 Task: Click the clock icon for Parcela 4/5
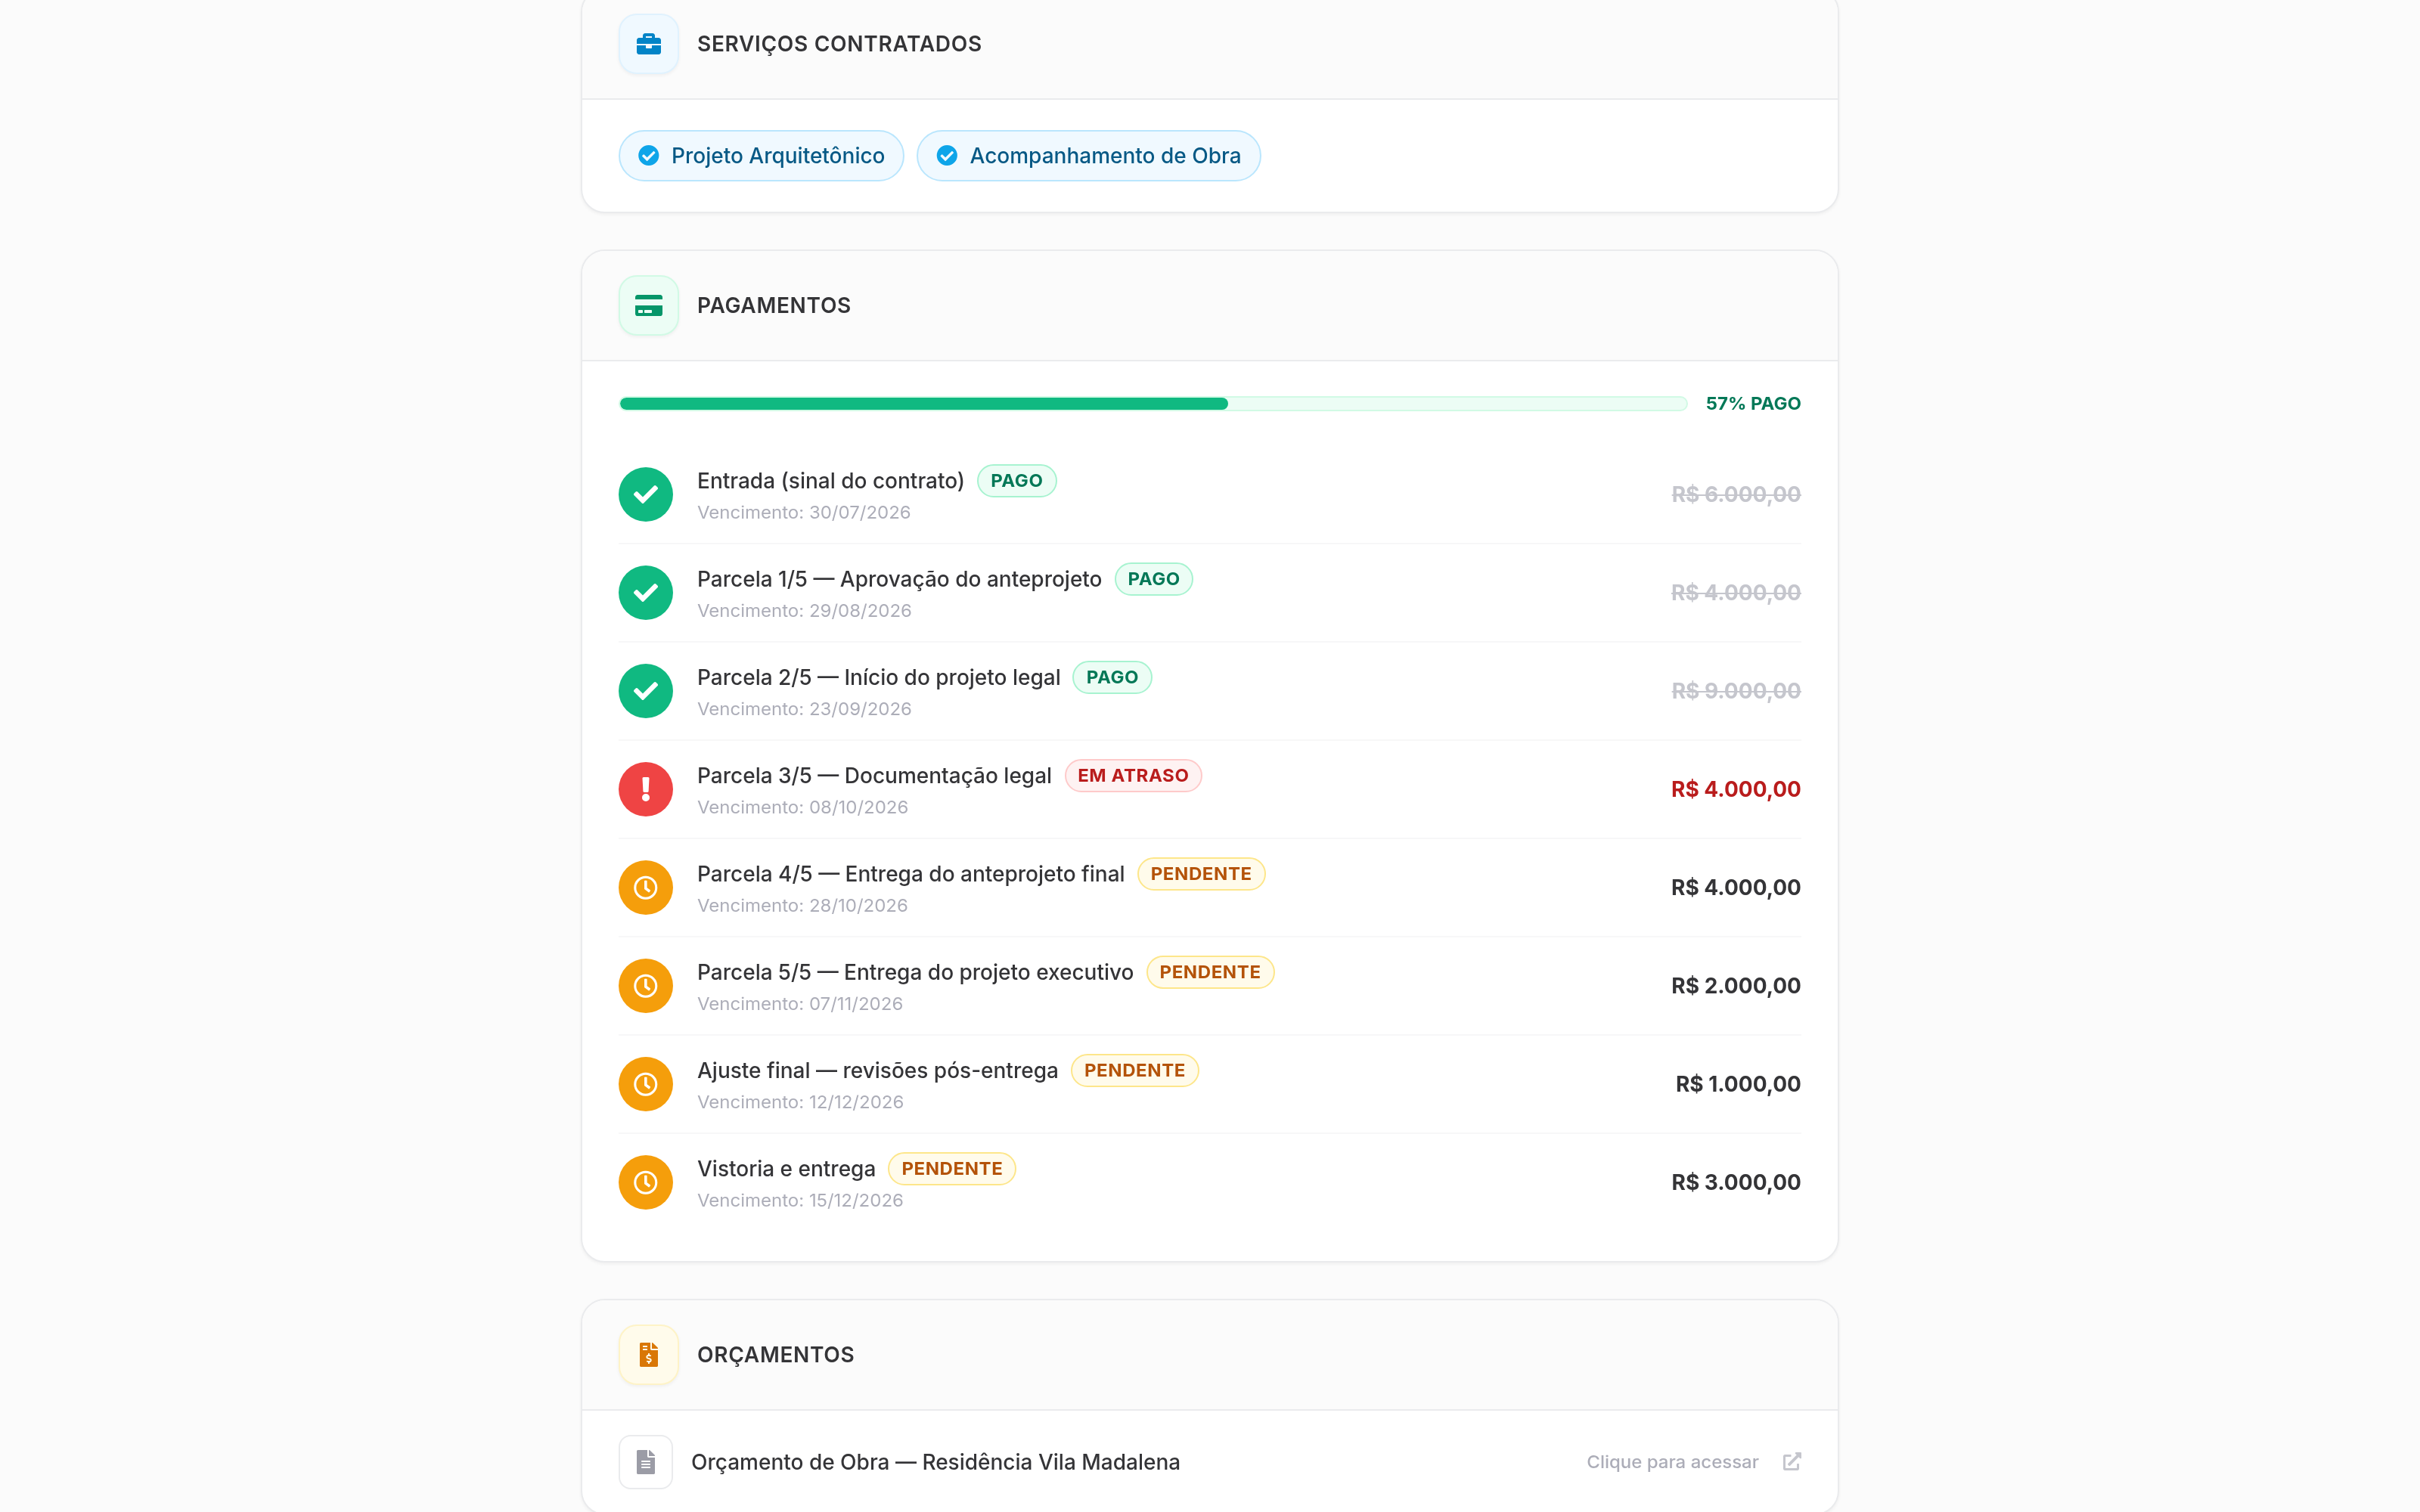coord(645,887)
